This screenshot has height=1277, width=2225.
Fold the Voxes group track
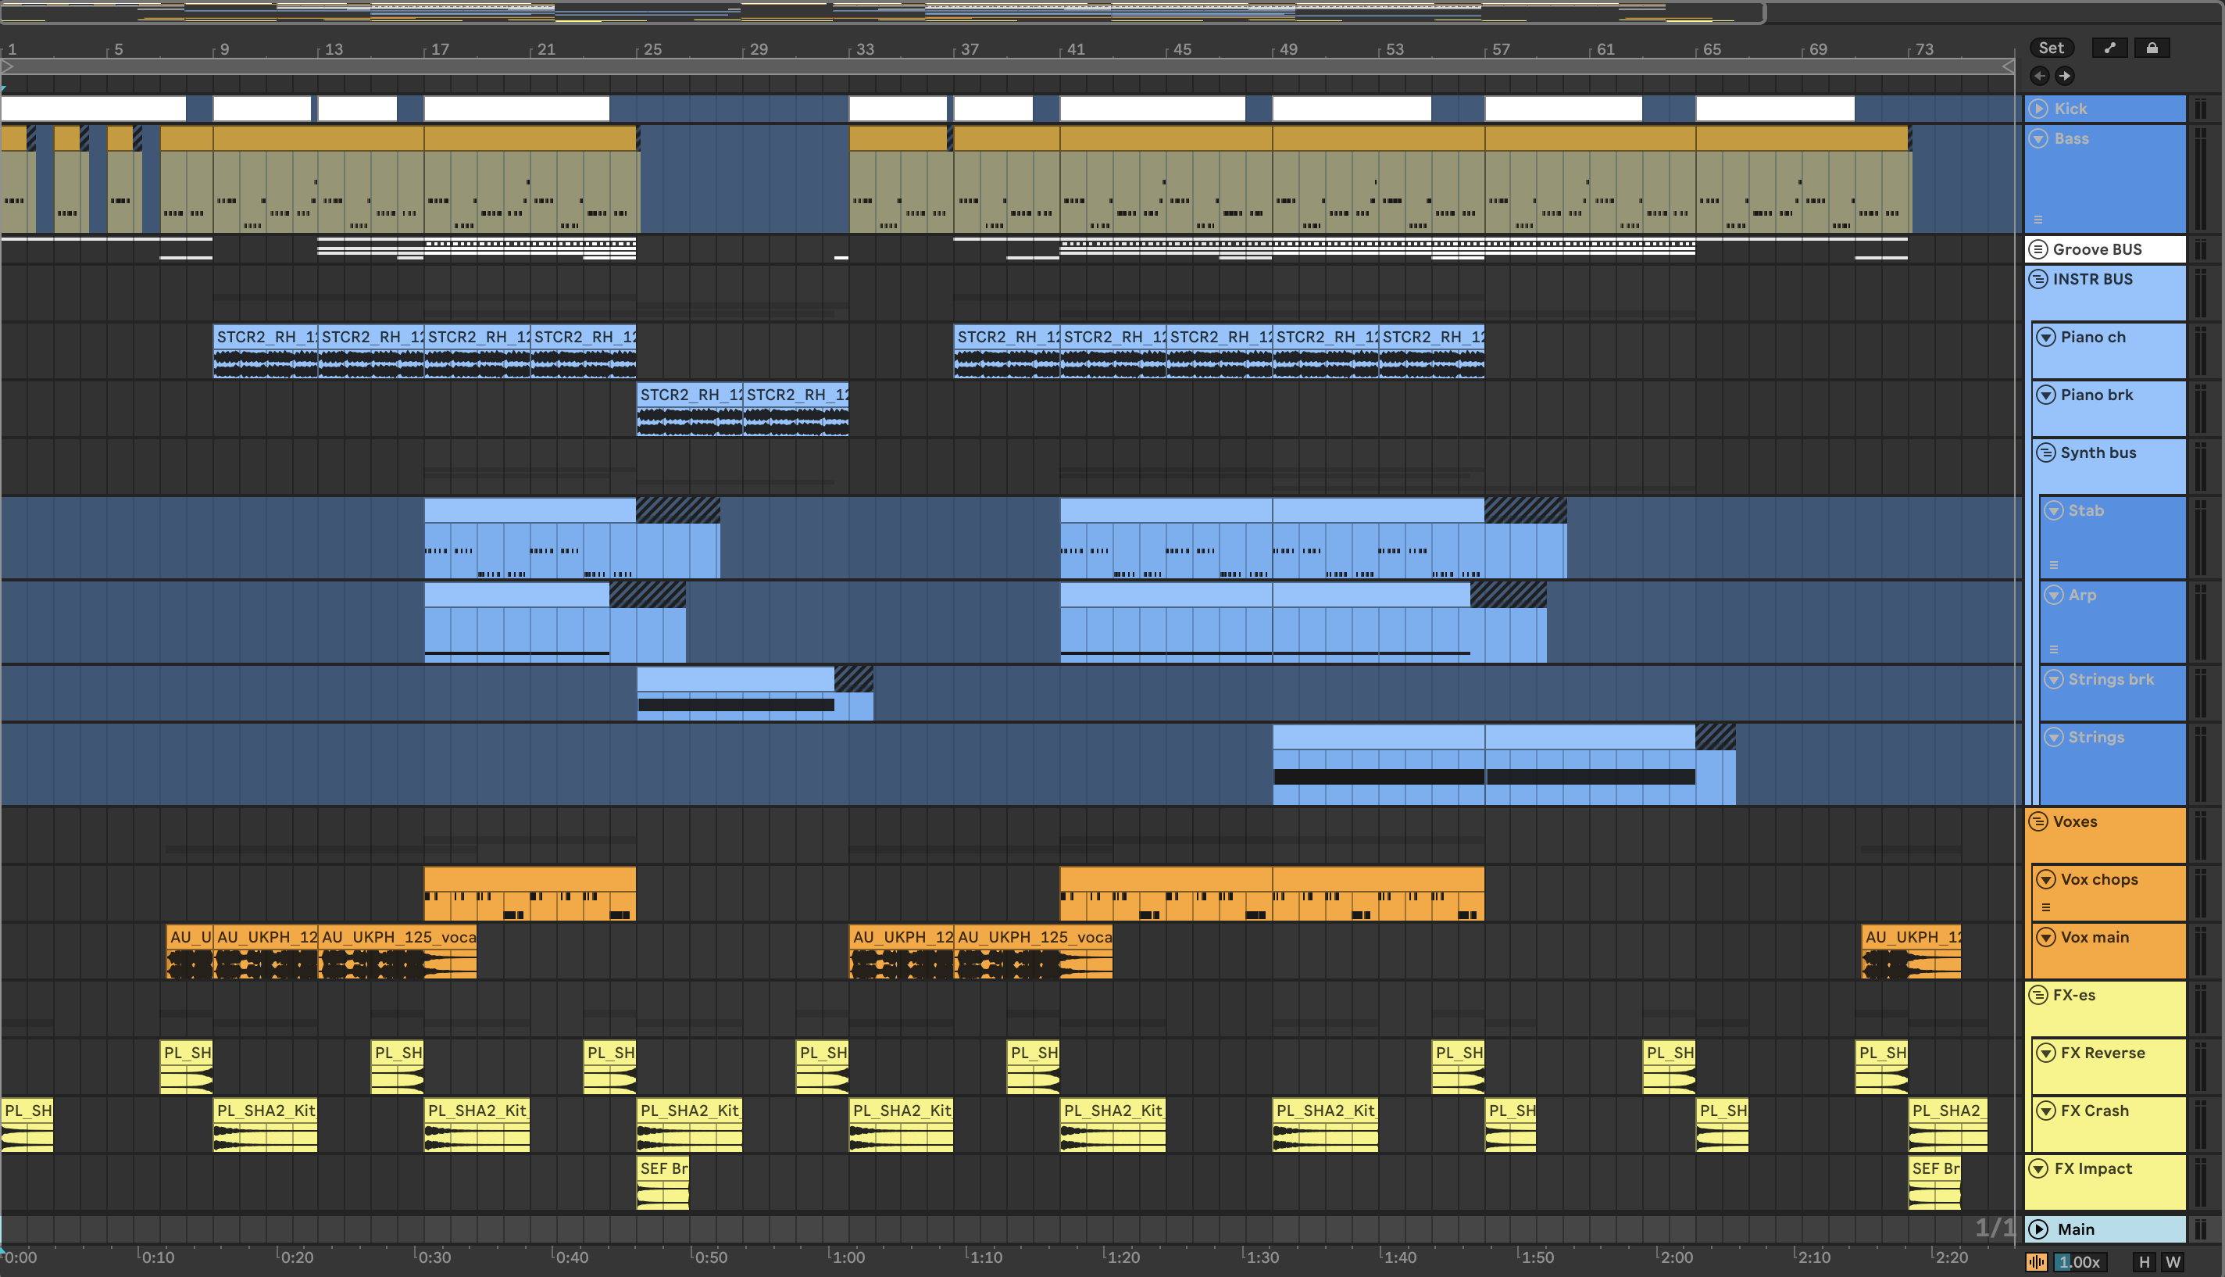(x=2039, y=822)
